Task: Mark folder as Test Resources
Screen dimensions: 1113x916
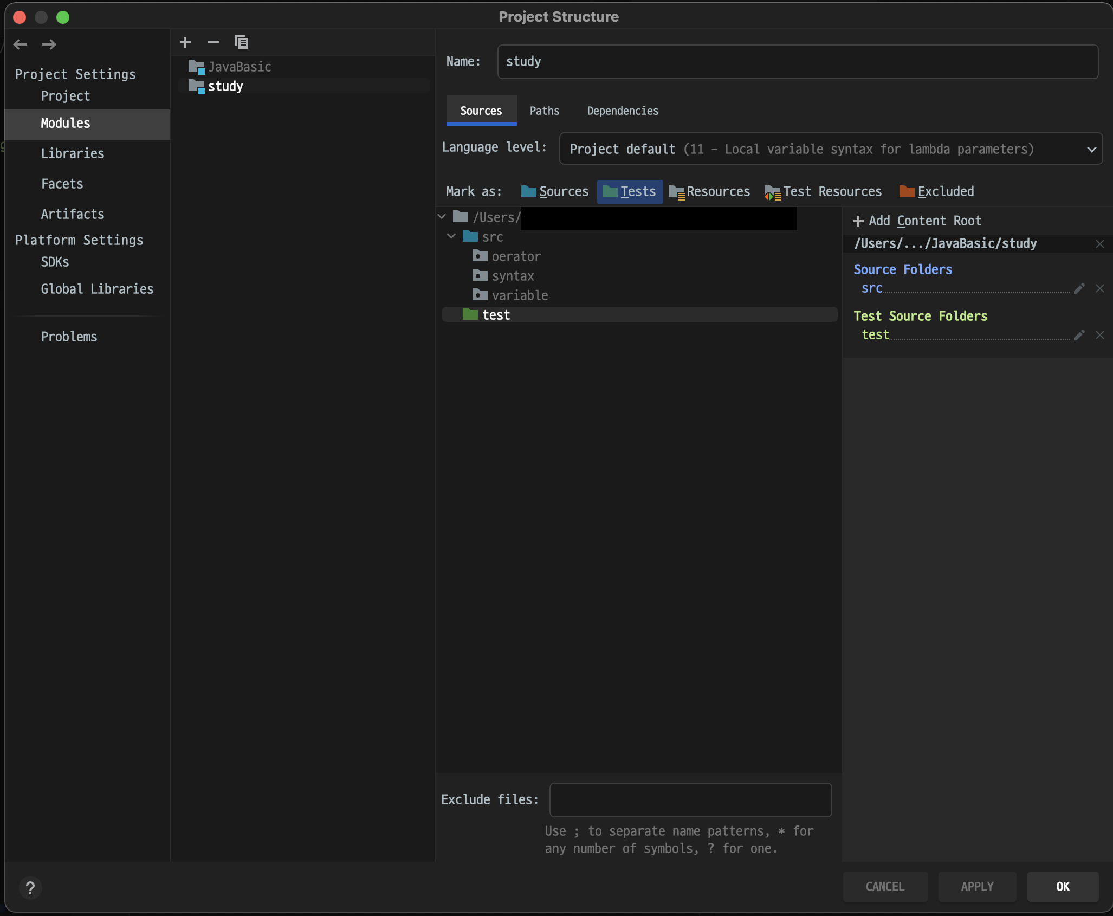Action: (823, 192)
